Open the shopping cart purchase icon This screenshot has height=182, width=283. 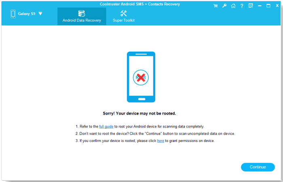pyautogui.click(x=215, y=6)
